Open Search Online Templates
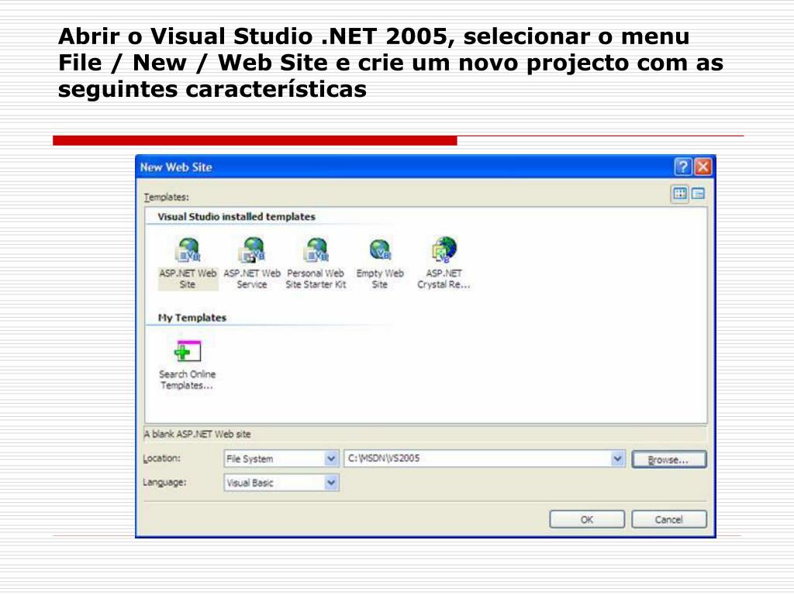This screenshot has width=794, height=595. (x=188, y=365)
